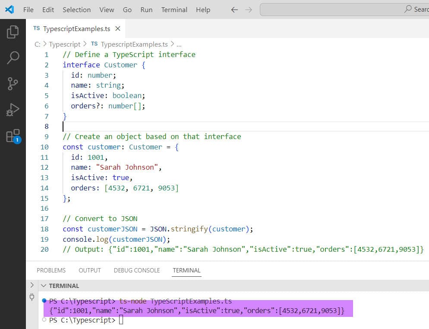
Task: Collapse the TERMINAL panel header chevron
Action: (44, 285)
